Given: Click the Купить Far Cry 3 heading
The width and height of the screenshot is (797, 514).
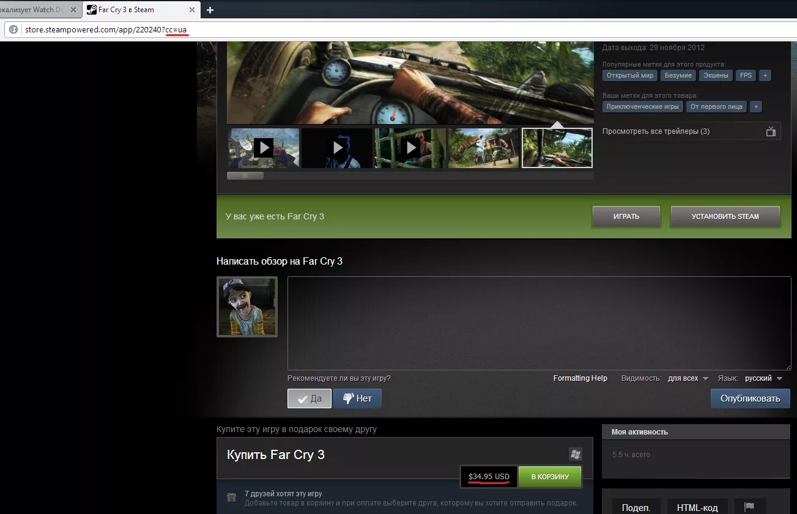Looking at the screenshot, I should click(x=276, y=455).
